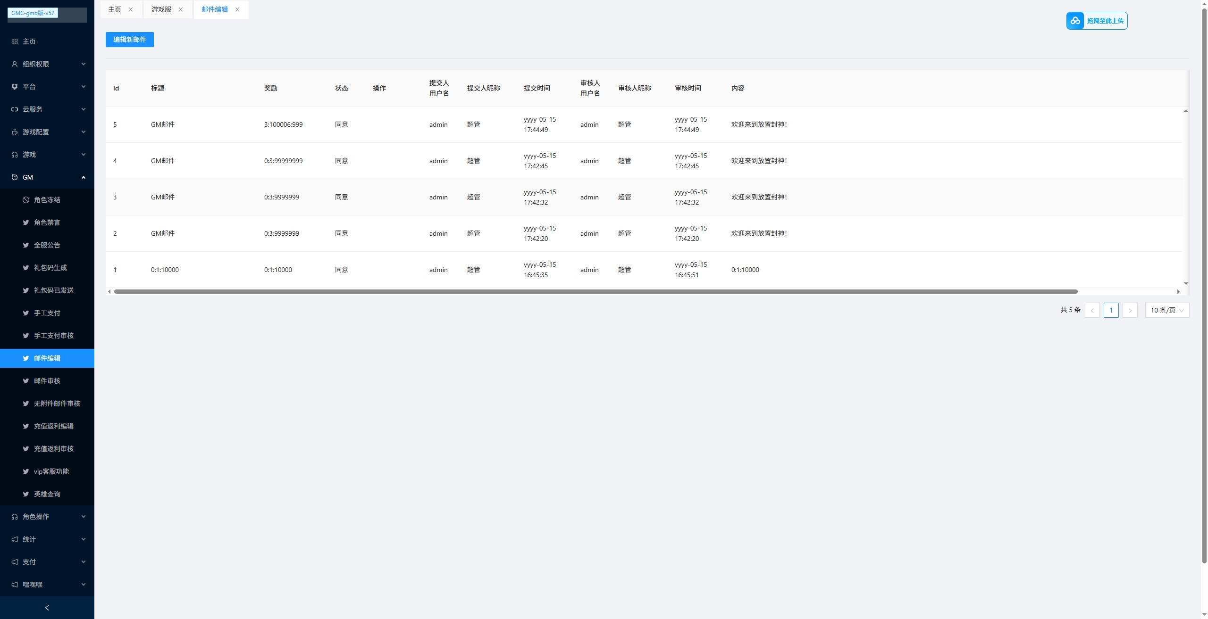Click the cloud upload icon at top right

pyautogui.click(x=1075, y=21)
